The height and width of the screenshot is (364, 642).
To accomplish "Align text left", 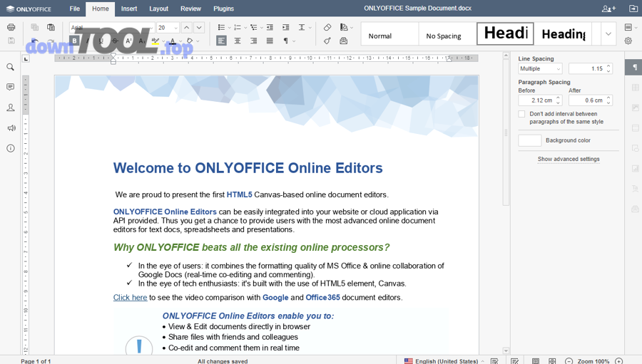I will pos(221,41).
